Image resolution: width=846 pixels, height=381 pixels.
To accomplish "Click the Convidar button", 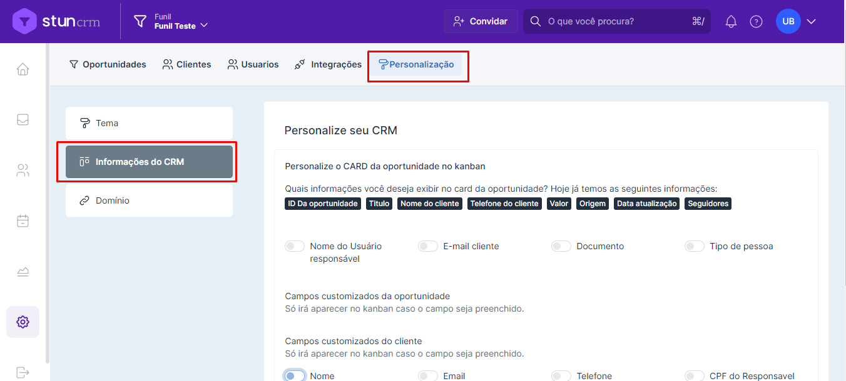I will click(x=481, y=21).
